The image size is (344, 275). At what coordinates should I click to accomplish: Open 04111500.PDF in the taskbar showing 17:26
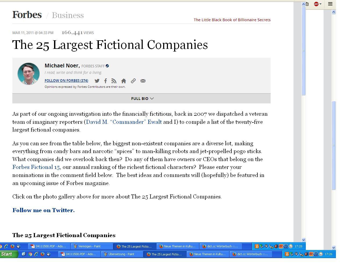coord(79,254)
